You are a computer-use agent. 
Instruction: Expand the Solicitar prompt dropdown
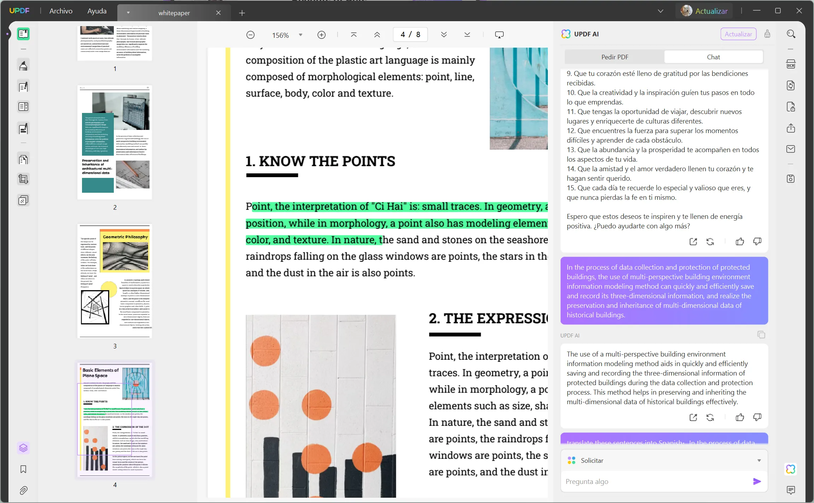(759, 461)
